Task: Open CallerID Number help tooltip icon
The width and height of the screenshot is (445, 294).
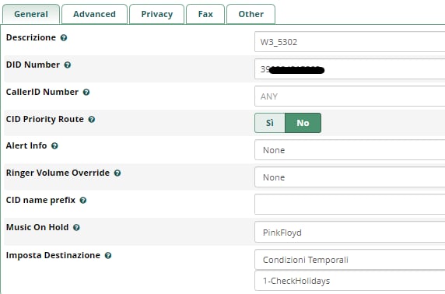Action: 86,93
